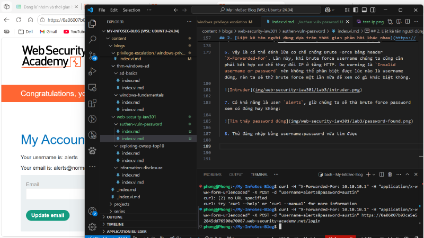Open the Extensions view
The width and height of the screenshot is (424, 238).
tap(92, 103)
